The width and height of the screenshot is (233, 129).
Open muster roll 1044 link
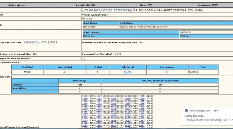(x=128, y=96)
